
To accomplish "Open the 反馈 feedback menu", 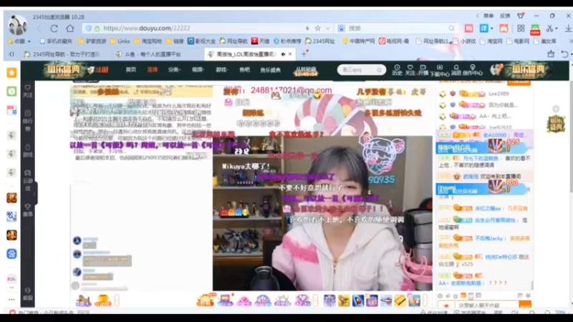I will click(x=505, y=16).
